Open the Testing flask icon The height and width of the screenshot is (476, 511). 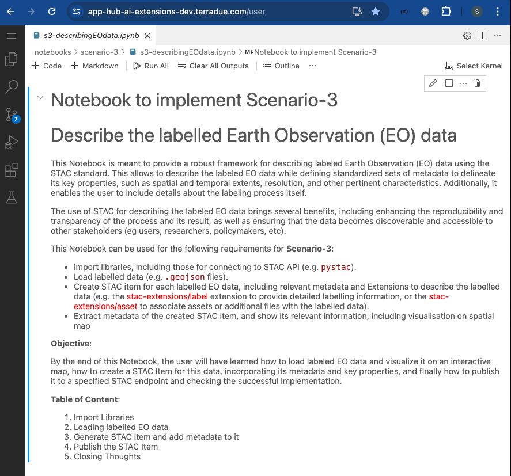[x=12, y=197]
